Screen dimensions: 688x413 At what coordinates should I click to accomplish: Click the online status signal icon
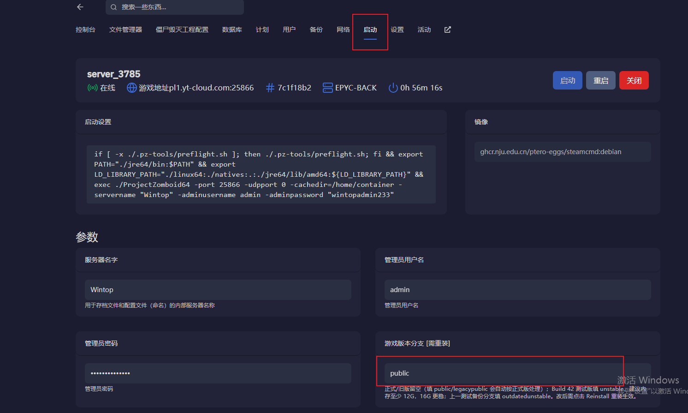92,88
